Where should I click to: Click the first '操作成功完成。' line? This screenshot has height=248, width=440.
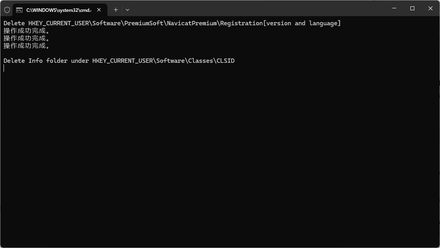[26, 31]
